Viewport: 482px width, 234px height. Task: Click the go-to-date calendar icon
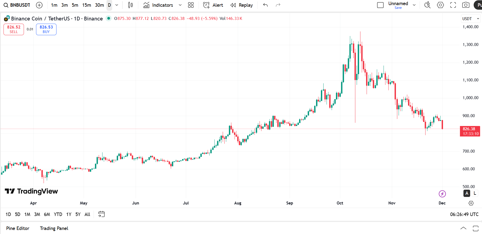tap(101, 214)
